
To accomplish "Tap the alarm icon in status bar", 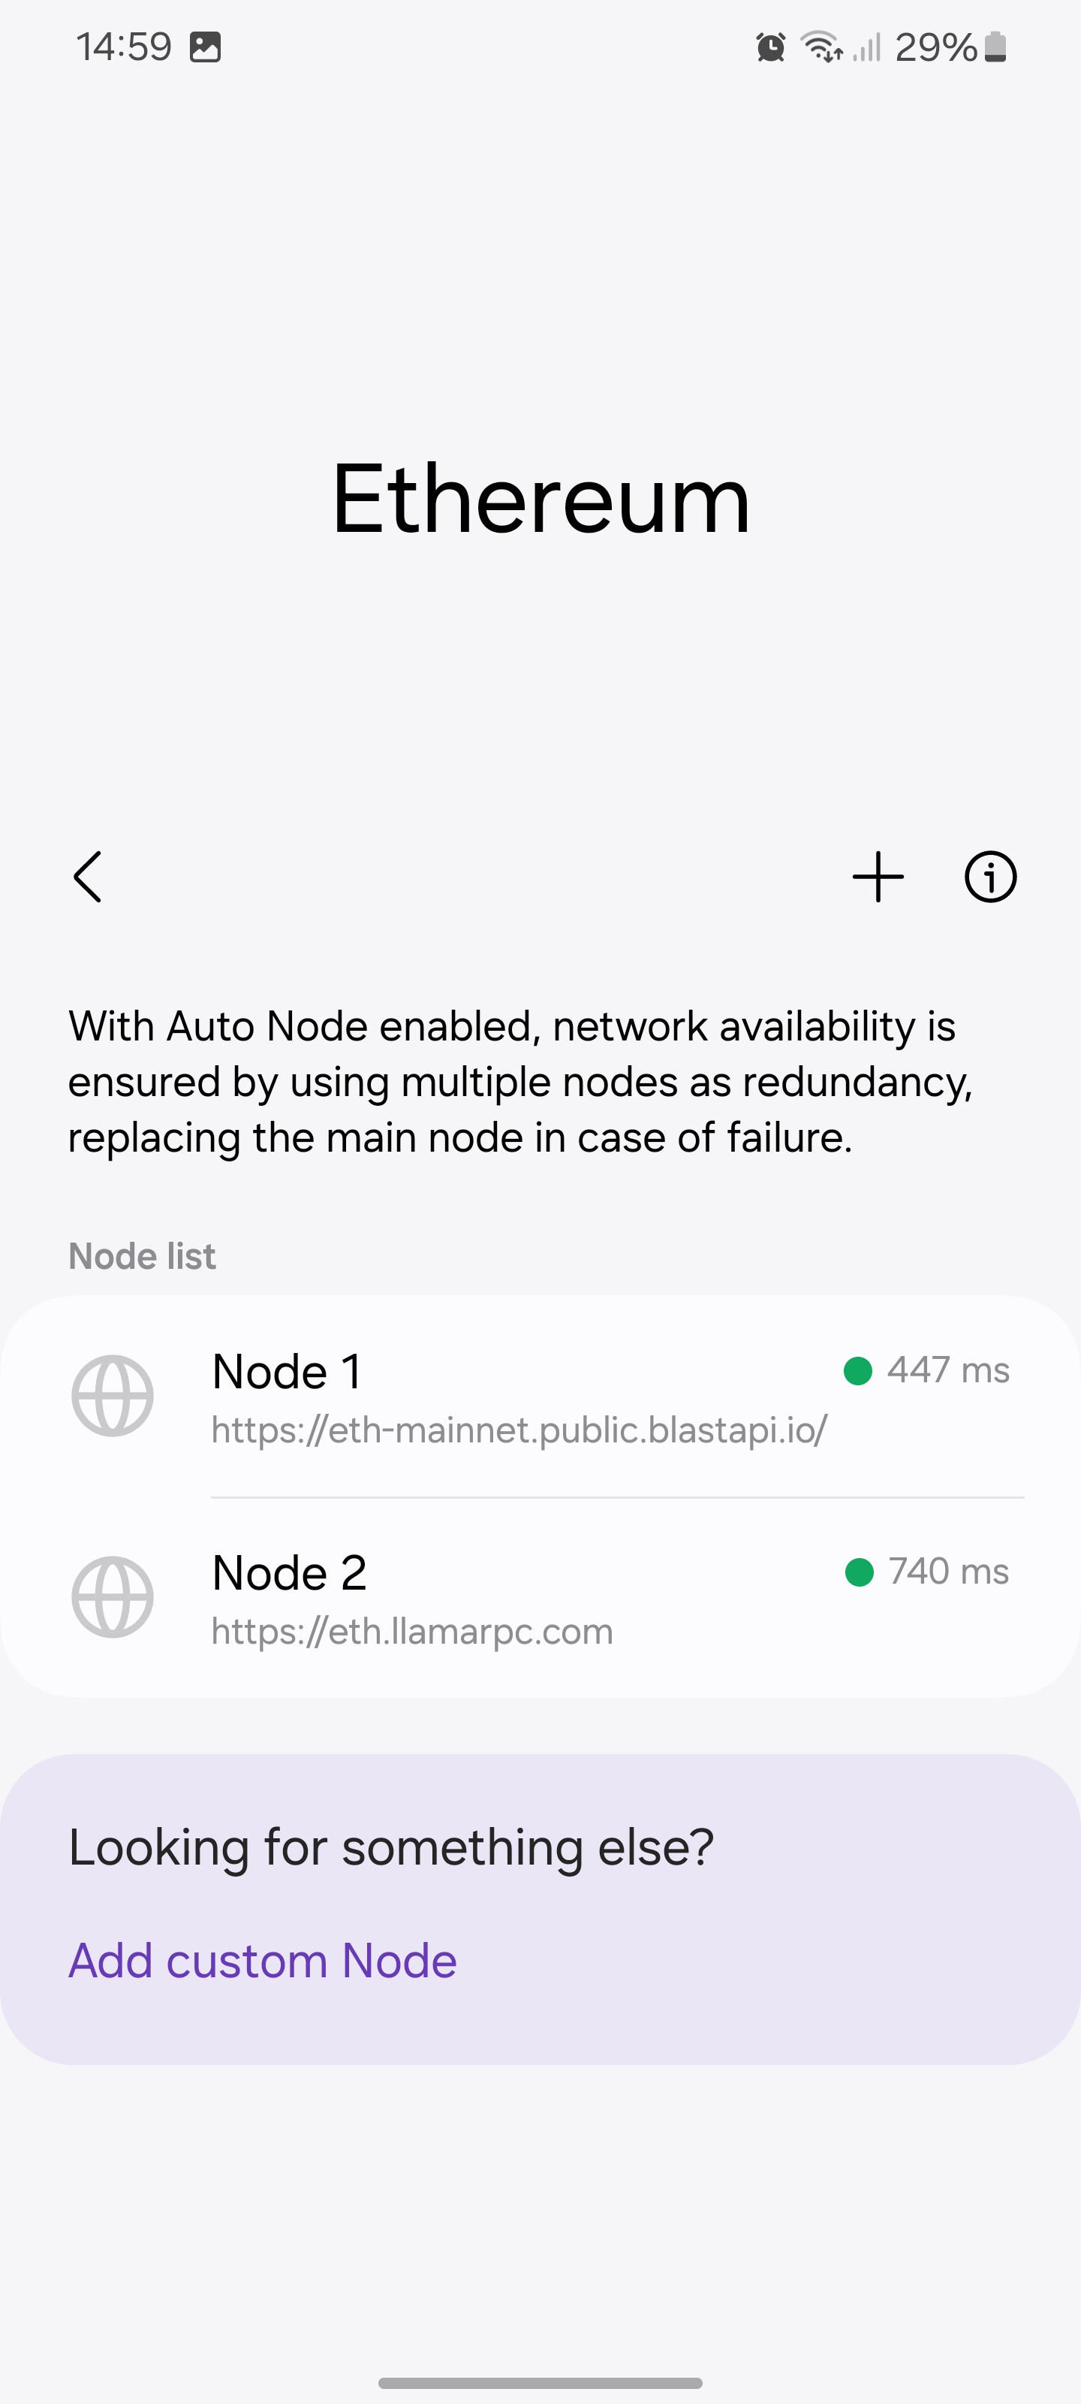I will (x=770, y=47).
